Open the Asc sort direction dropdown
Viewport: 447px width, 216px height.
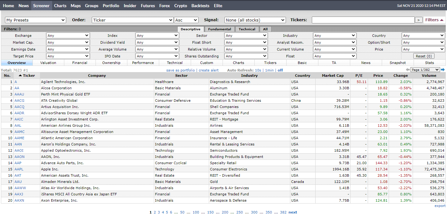point(186,20)
